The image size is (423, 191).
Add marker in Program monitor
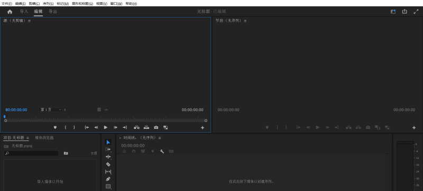coord(267,128)
